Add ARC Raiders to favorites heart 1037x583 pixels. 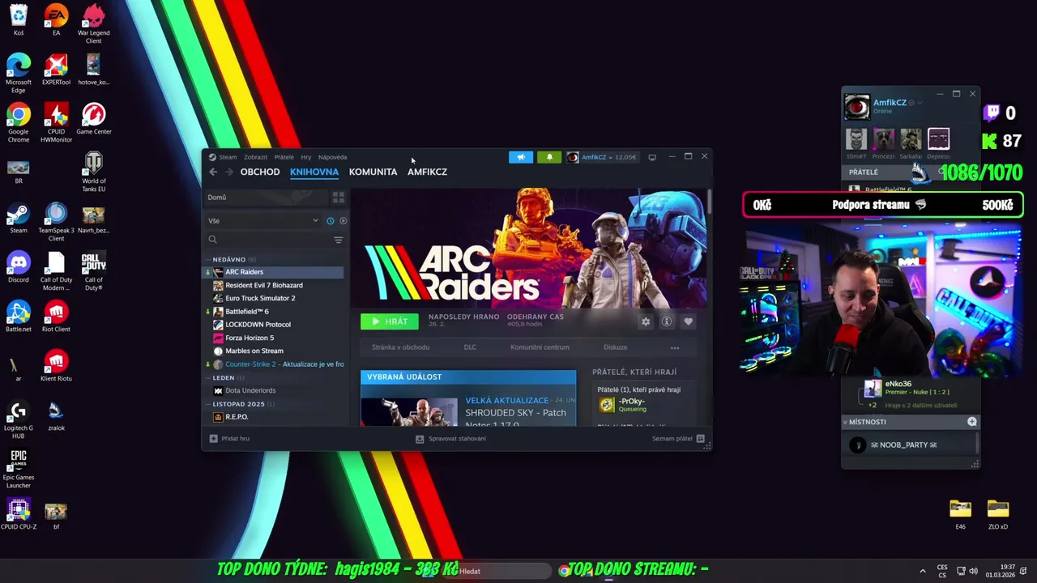tap(688, 321)
